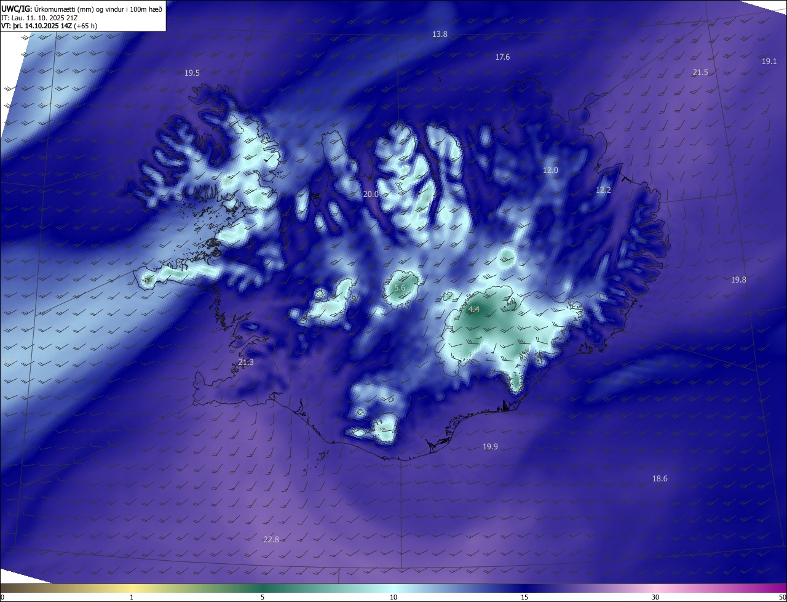Click the 5 tick on the color scale
The height and width of the screenshot is (602, 787).
pos(263,597)
